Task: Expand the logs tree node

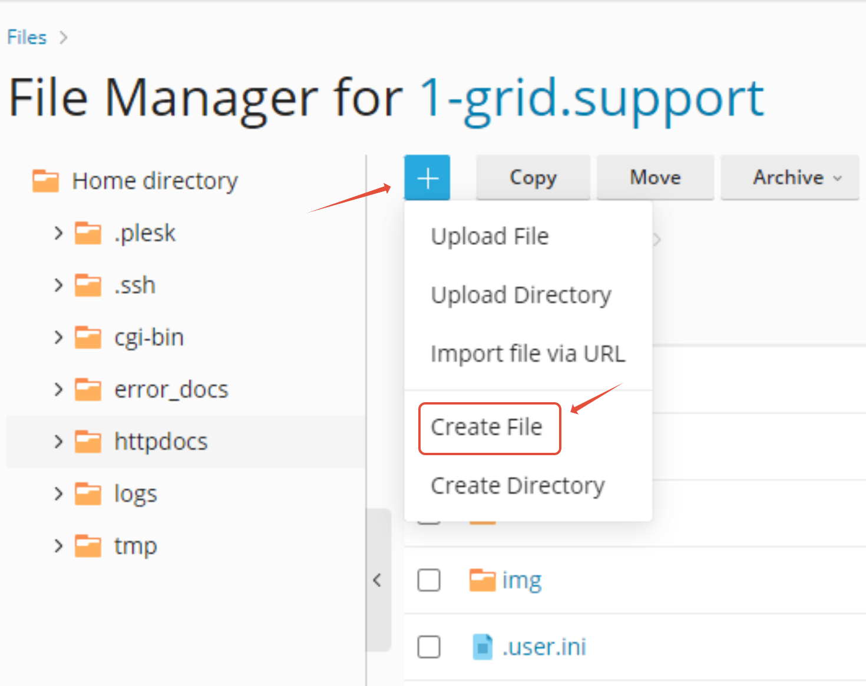Action: point(58,494)
